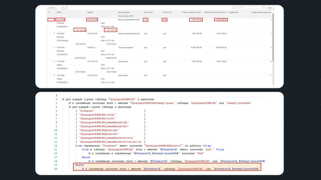Select 2 087 759,80 in Сумма в валюте отчетности

[221, 62]
